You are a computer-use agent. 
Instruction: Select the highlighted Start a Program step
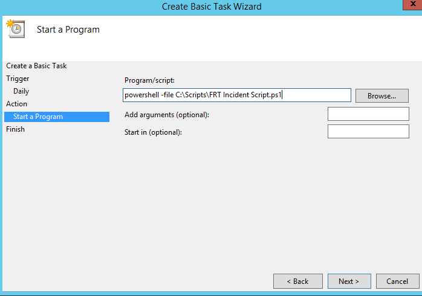click(57, 117)
